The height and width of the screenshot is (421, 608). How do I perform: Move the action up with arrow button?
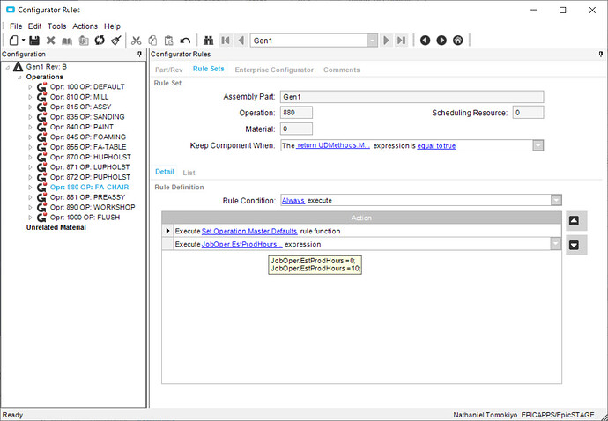click(x=576, y=221)
